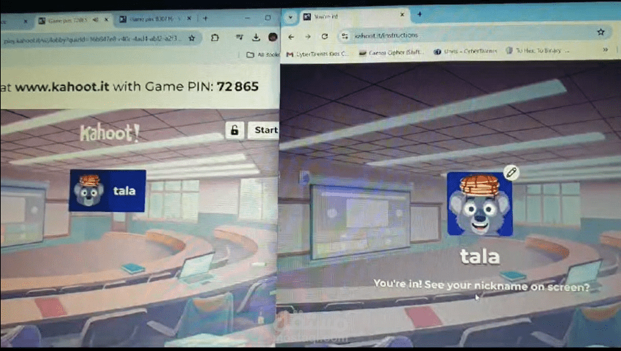Open the All Bookmarks folder

(263, 55)
